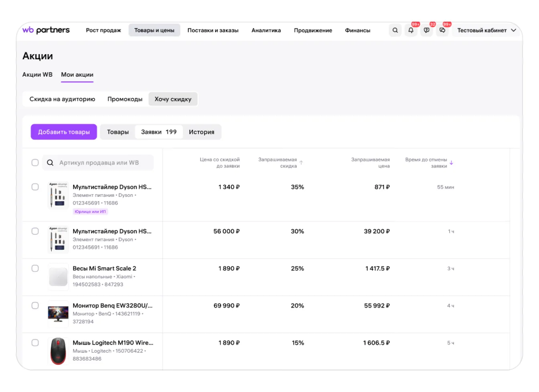Viewport: 539px width, 392px height.
Task: Click the WB Partners logo
Action: pyautogui.click(x=46, y=30)
